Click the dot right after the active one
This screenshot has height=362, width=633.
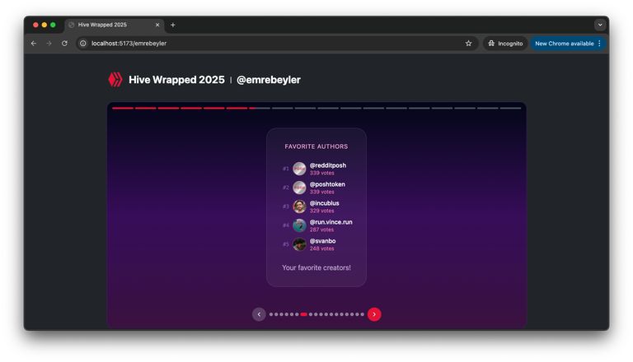311,314
